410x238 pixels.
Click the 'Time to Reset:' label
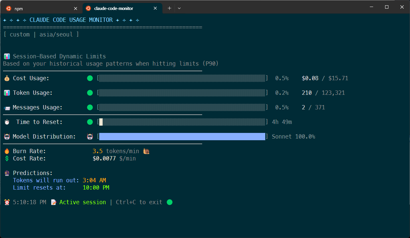(x=40, y=122)
